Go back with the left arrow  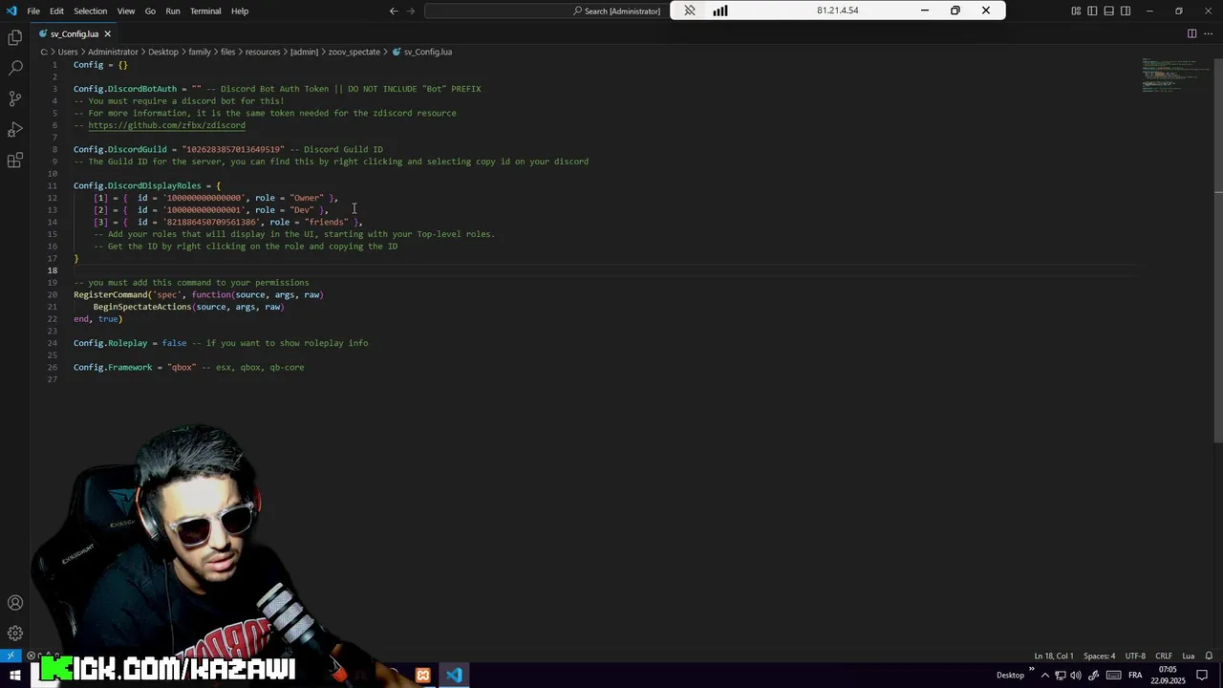pos(394,11)
